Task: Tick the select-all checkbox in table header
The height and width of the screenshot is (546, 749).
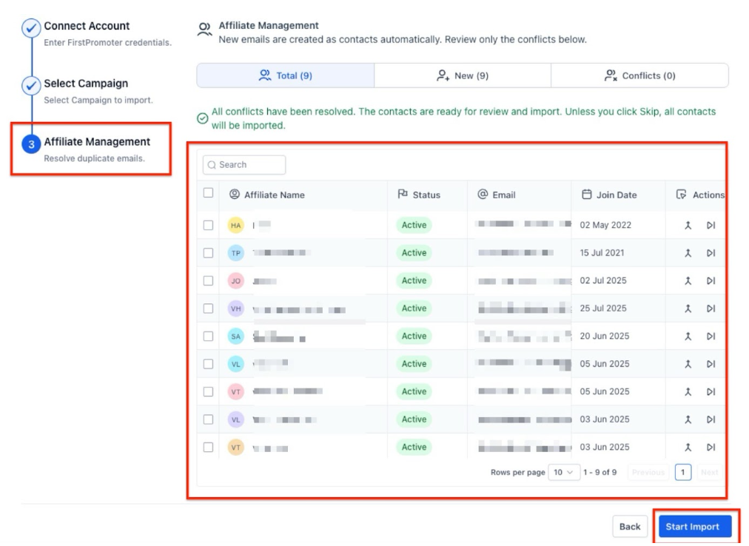Action: (x=208, y=193)
